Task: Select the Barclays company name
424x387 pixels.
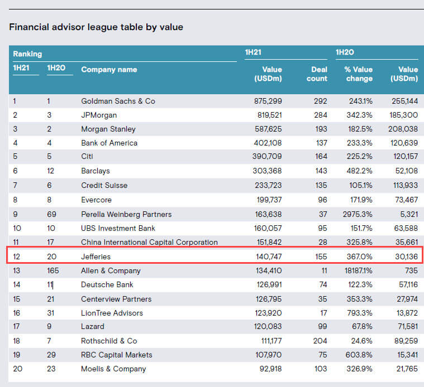Action: 96,171
